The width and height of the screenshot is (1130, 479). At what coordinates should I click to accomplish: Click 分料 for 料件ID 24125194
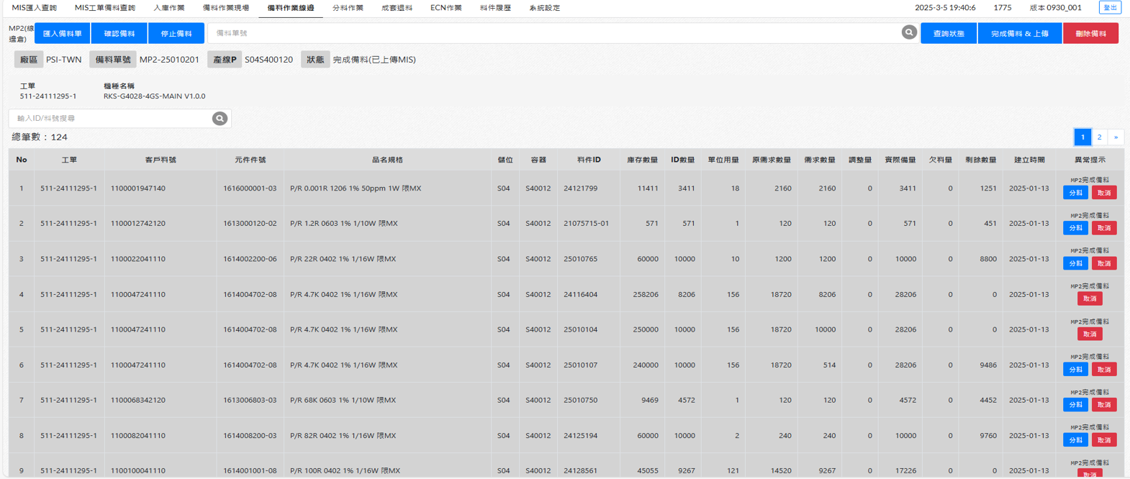tap(1075, 439)
